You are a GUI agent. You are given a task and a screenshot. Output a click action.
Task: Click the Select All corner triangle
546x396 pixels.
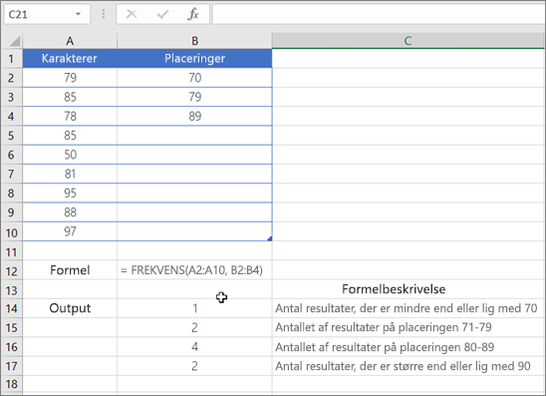pos(14,42)
